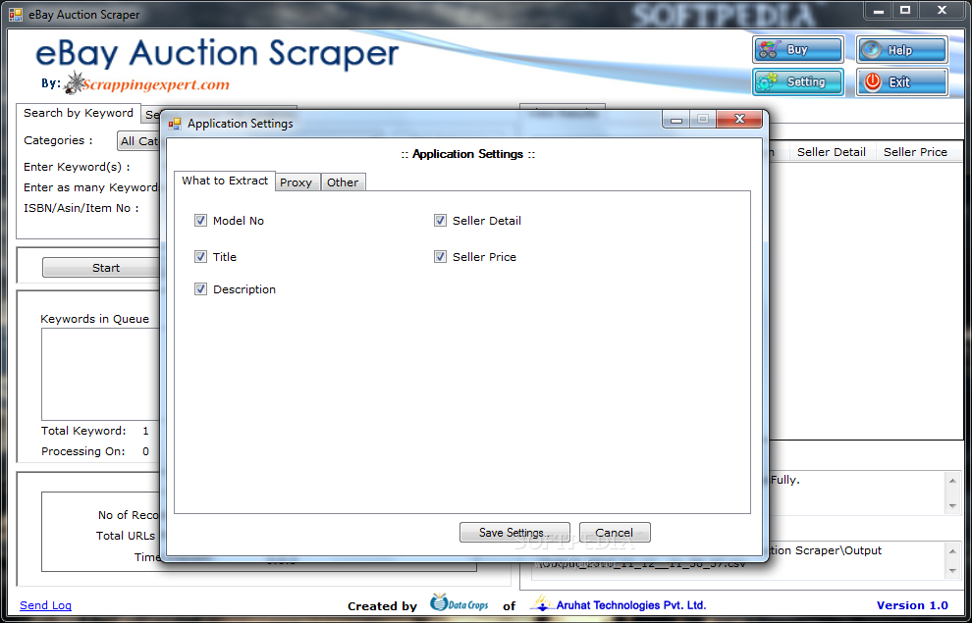The height and width of the screenshot is (623, 972).
Task: Click scroll up arrow in status message box
Action: point(952,481)
